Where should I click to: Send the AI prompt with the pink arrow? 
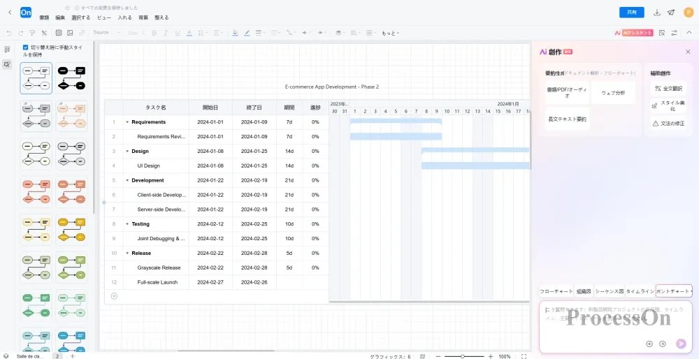(682, 344)
